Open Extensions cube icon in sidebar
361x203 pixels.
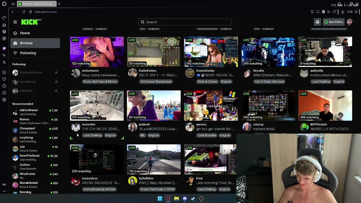[4, 93]
